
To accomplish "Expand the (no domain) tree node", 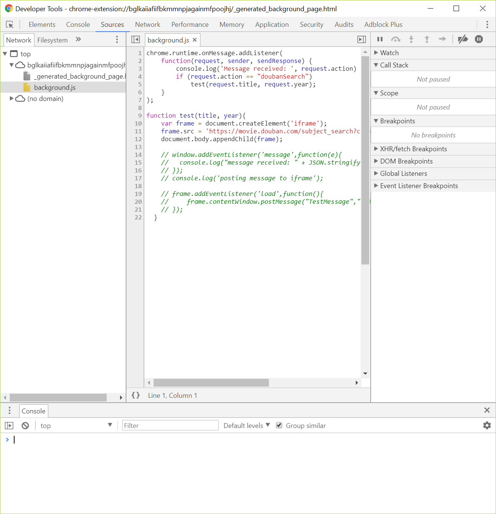I will (x=12, y=99).
